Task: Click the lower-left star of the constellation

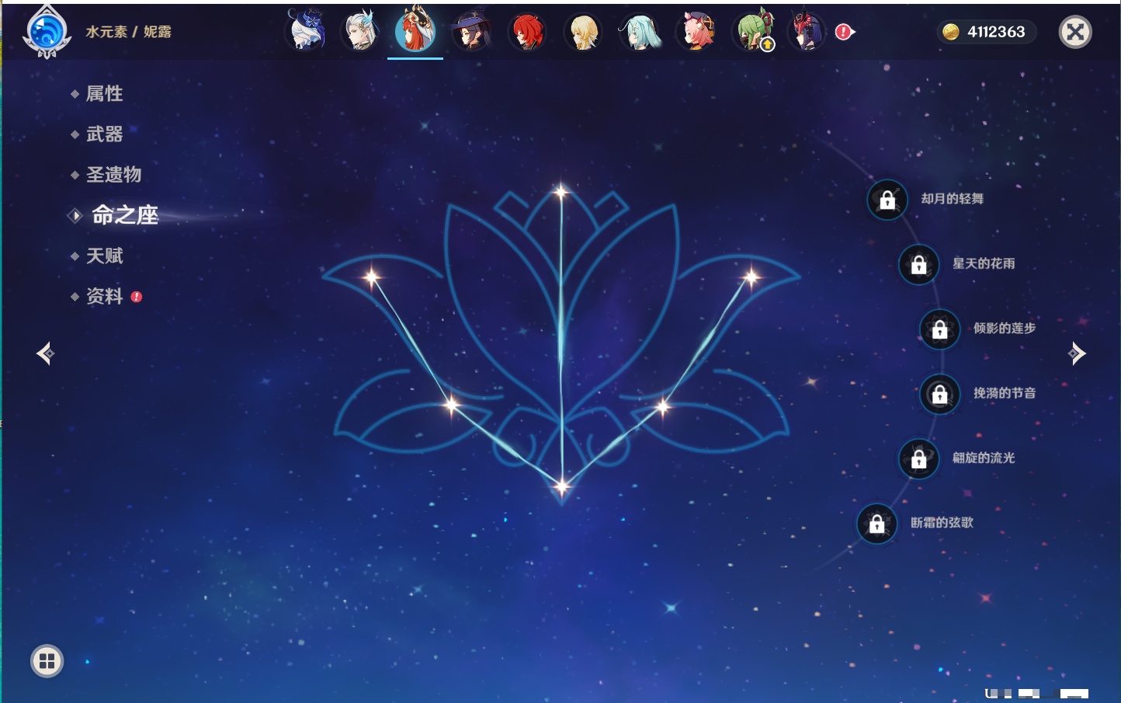Action: click(x=452, y=404)
